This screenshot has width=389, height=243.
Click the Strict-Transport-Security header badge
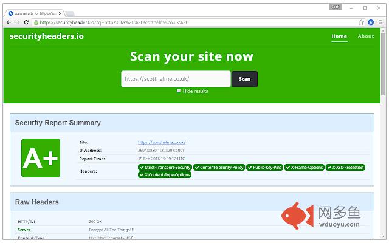click(165, 168)
